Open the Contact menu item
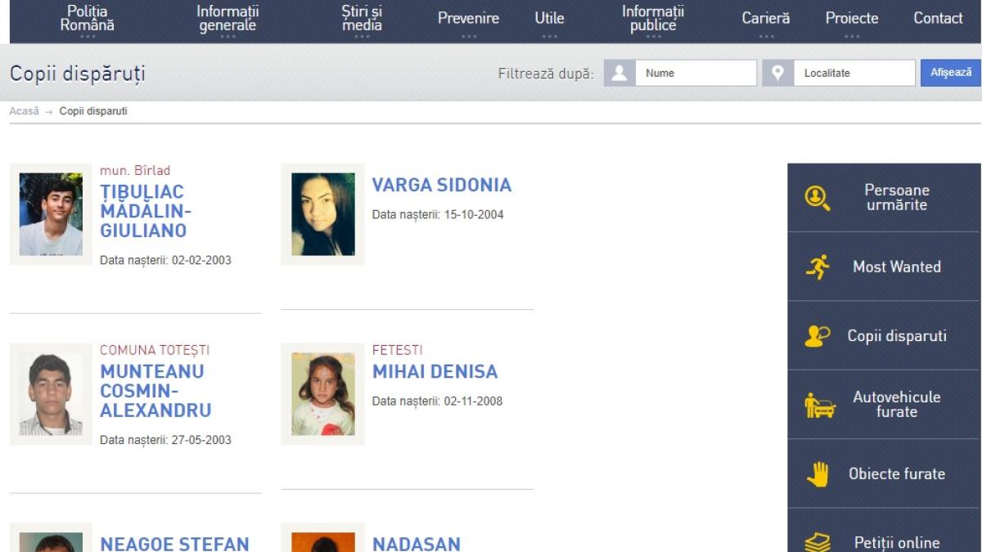Screen dimensions: 982x552 click(938, 18)
